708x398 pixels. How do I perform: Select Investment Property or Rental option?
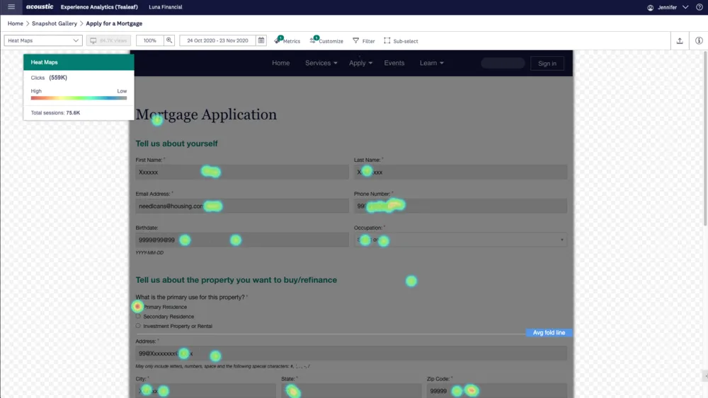pyautogui.click(x=138, y=326)
